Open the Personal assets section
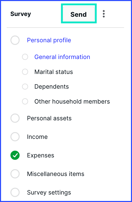132x202 pixels. pos(49,118)
